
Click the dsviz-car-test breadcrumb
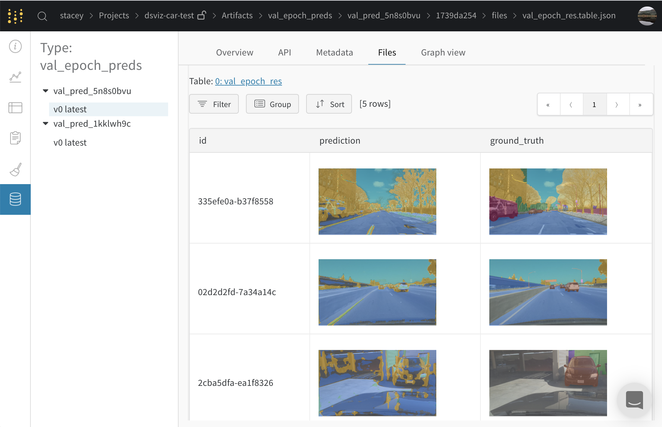tap(169, 16)
